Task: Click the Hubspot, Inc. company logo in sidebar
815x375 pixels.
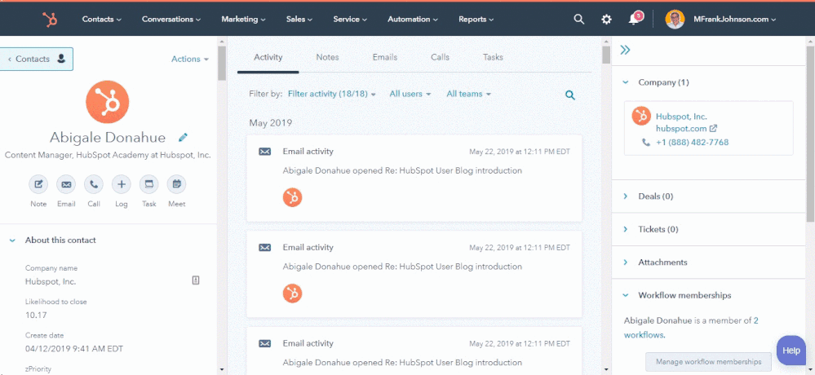Action: (x=641, y=116)
